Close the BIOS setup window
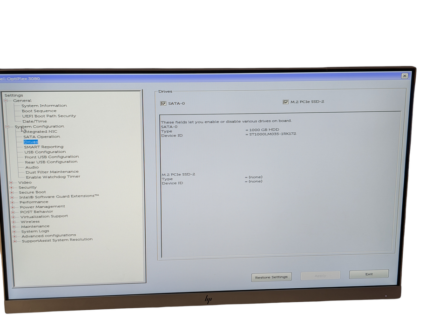The image size is (433, 326). tap(405, 76)
